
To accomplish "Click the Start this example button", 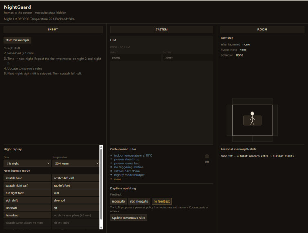I will click(x=17, y=40).
